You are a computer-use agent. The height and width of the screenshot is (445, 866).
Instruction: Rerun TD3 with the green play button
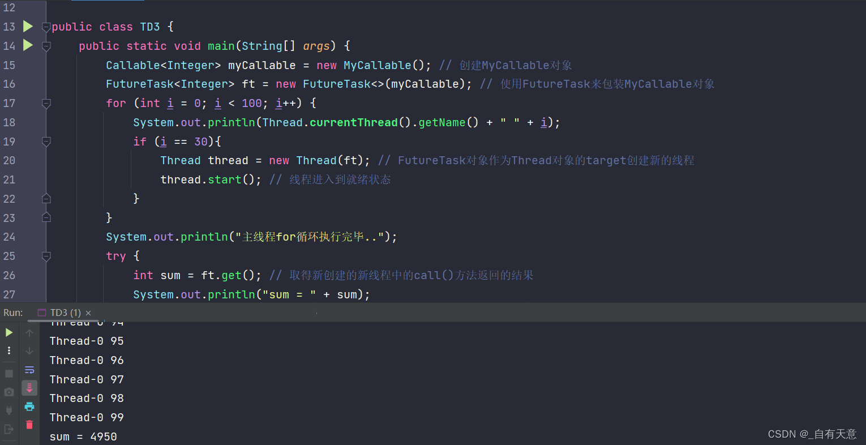(9, 332)
